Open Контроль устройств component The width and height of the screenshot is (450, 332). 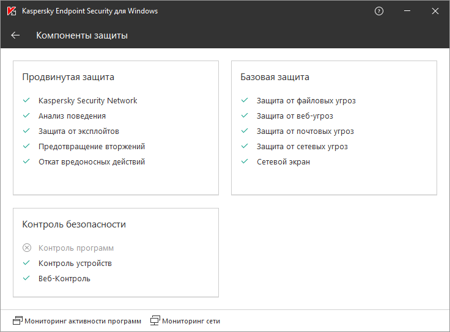pyautogui.click(x=75, y=264)
